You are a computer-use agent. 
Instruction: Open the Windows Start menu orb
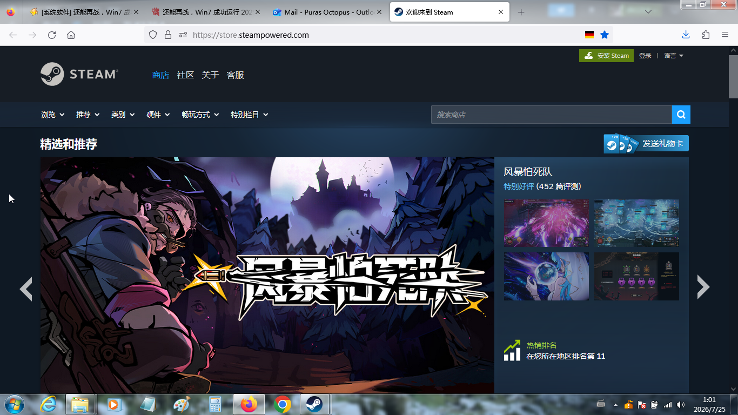pyautogui.click(x=14, y=404)
